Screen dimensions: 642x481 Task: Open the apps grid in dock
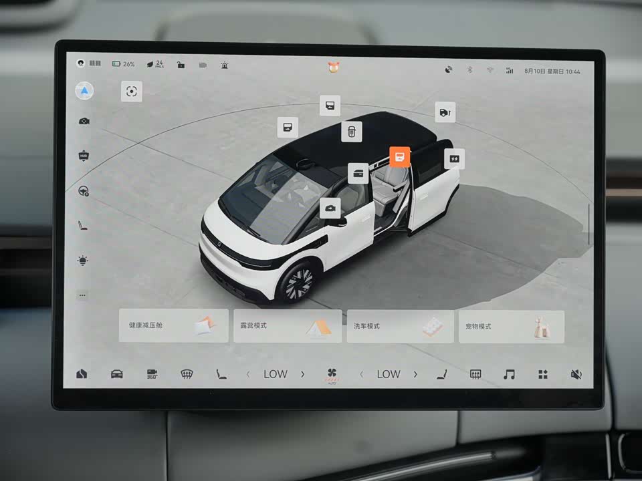pyautogui.click(x=543, y=374)
